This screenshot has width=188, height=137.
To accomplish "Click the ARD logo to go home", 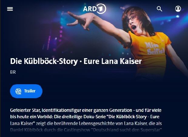I will tap(95, 9).
